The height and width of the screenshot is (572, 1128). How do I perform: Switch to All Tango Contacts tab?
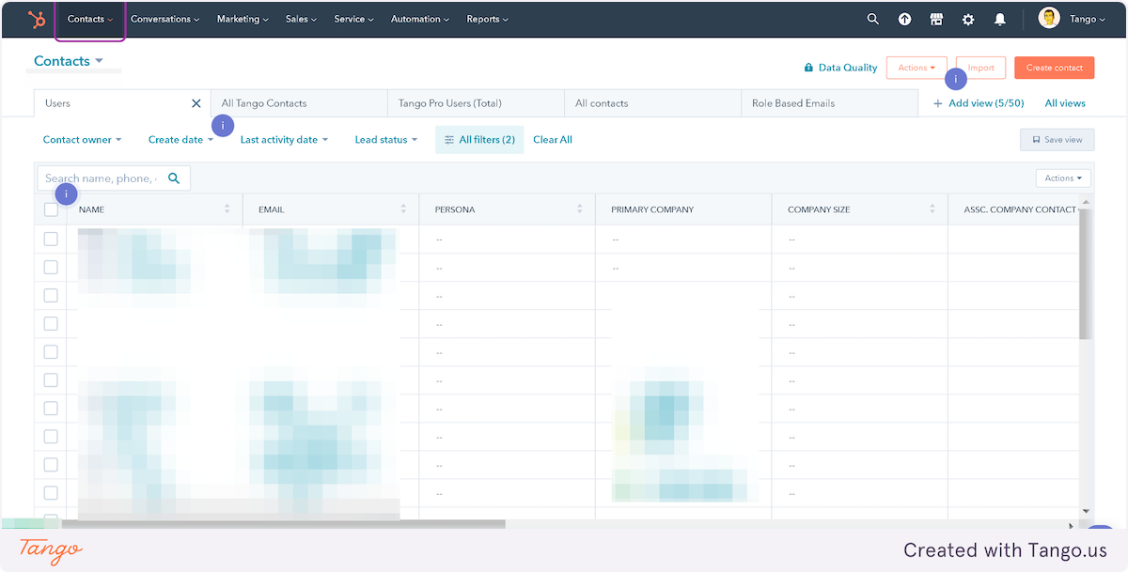[299, 103]
